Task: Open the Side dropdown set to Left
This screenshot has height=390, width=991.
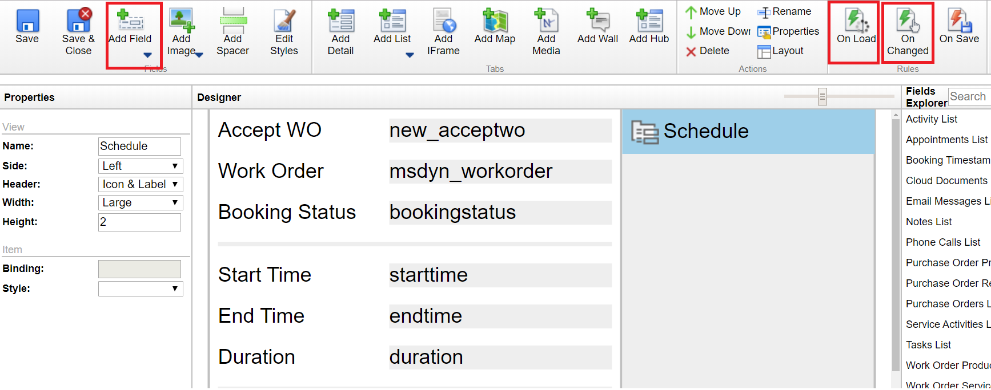Action: tap(141, 166)
